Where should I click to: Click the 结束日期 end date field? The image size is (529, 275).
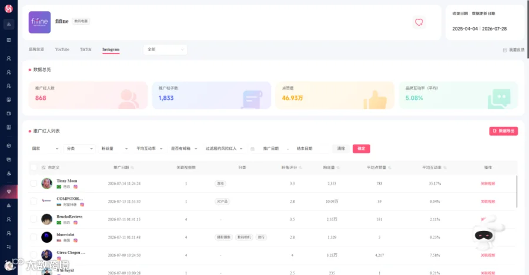tap(304, 149)
